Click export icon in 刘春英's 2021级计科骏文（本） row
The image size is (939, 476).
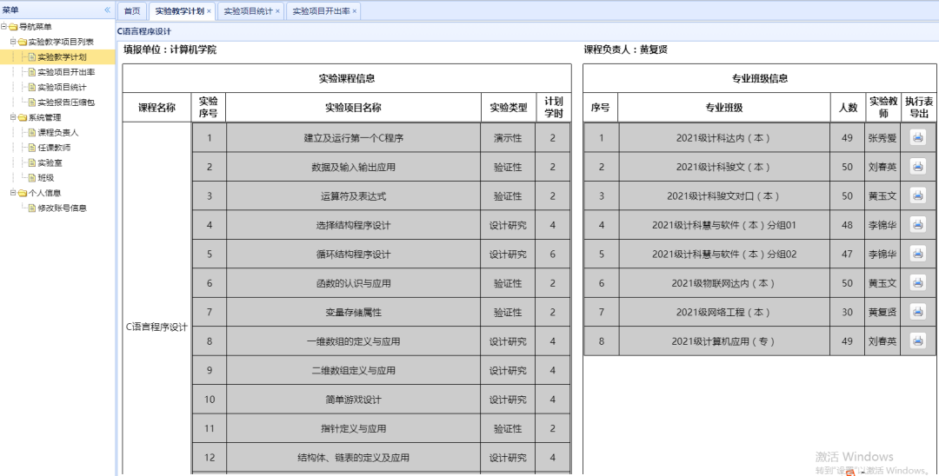pos(918,167)
